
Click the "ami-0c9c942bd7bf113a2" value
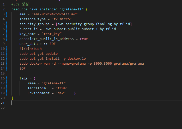[54, 14]
